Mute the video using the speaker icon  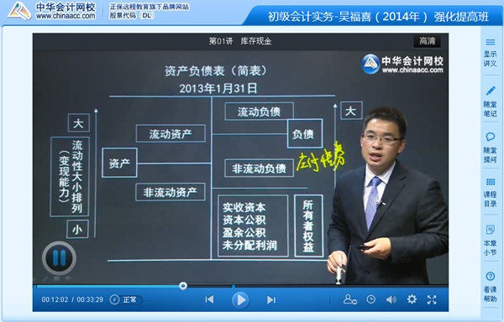(x=391, y=299)
